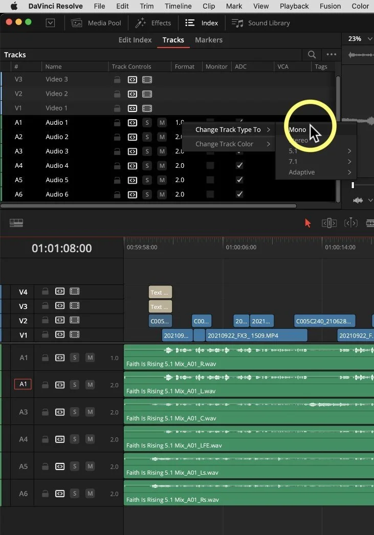
Task: Click timeline ruler at 01:00:06:00
Action: pos(241,247)
